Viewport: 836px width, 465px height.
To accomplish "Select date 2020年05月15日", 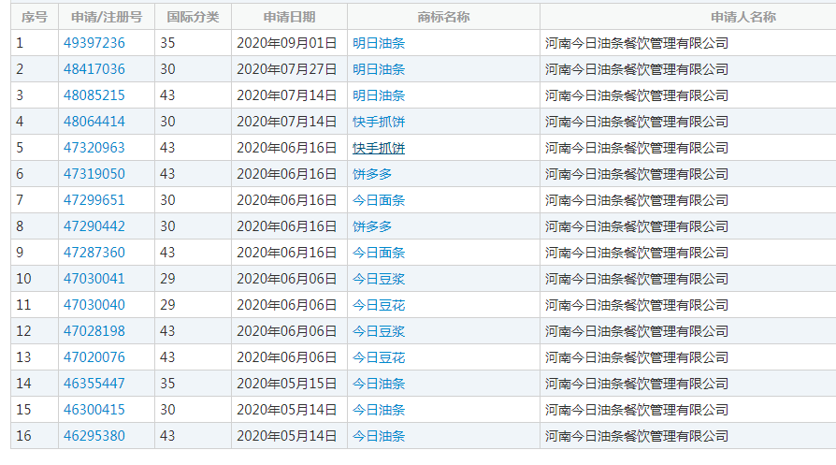I will click(287, 383).
